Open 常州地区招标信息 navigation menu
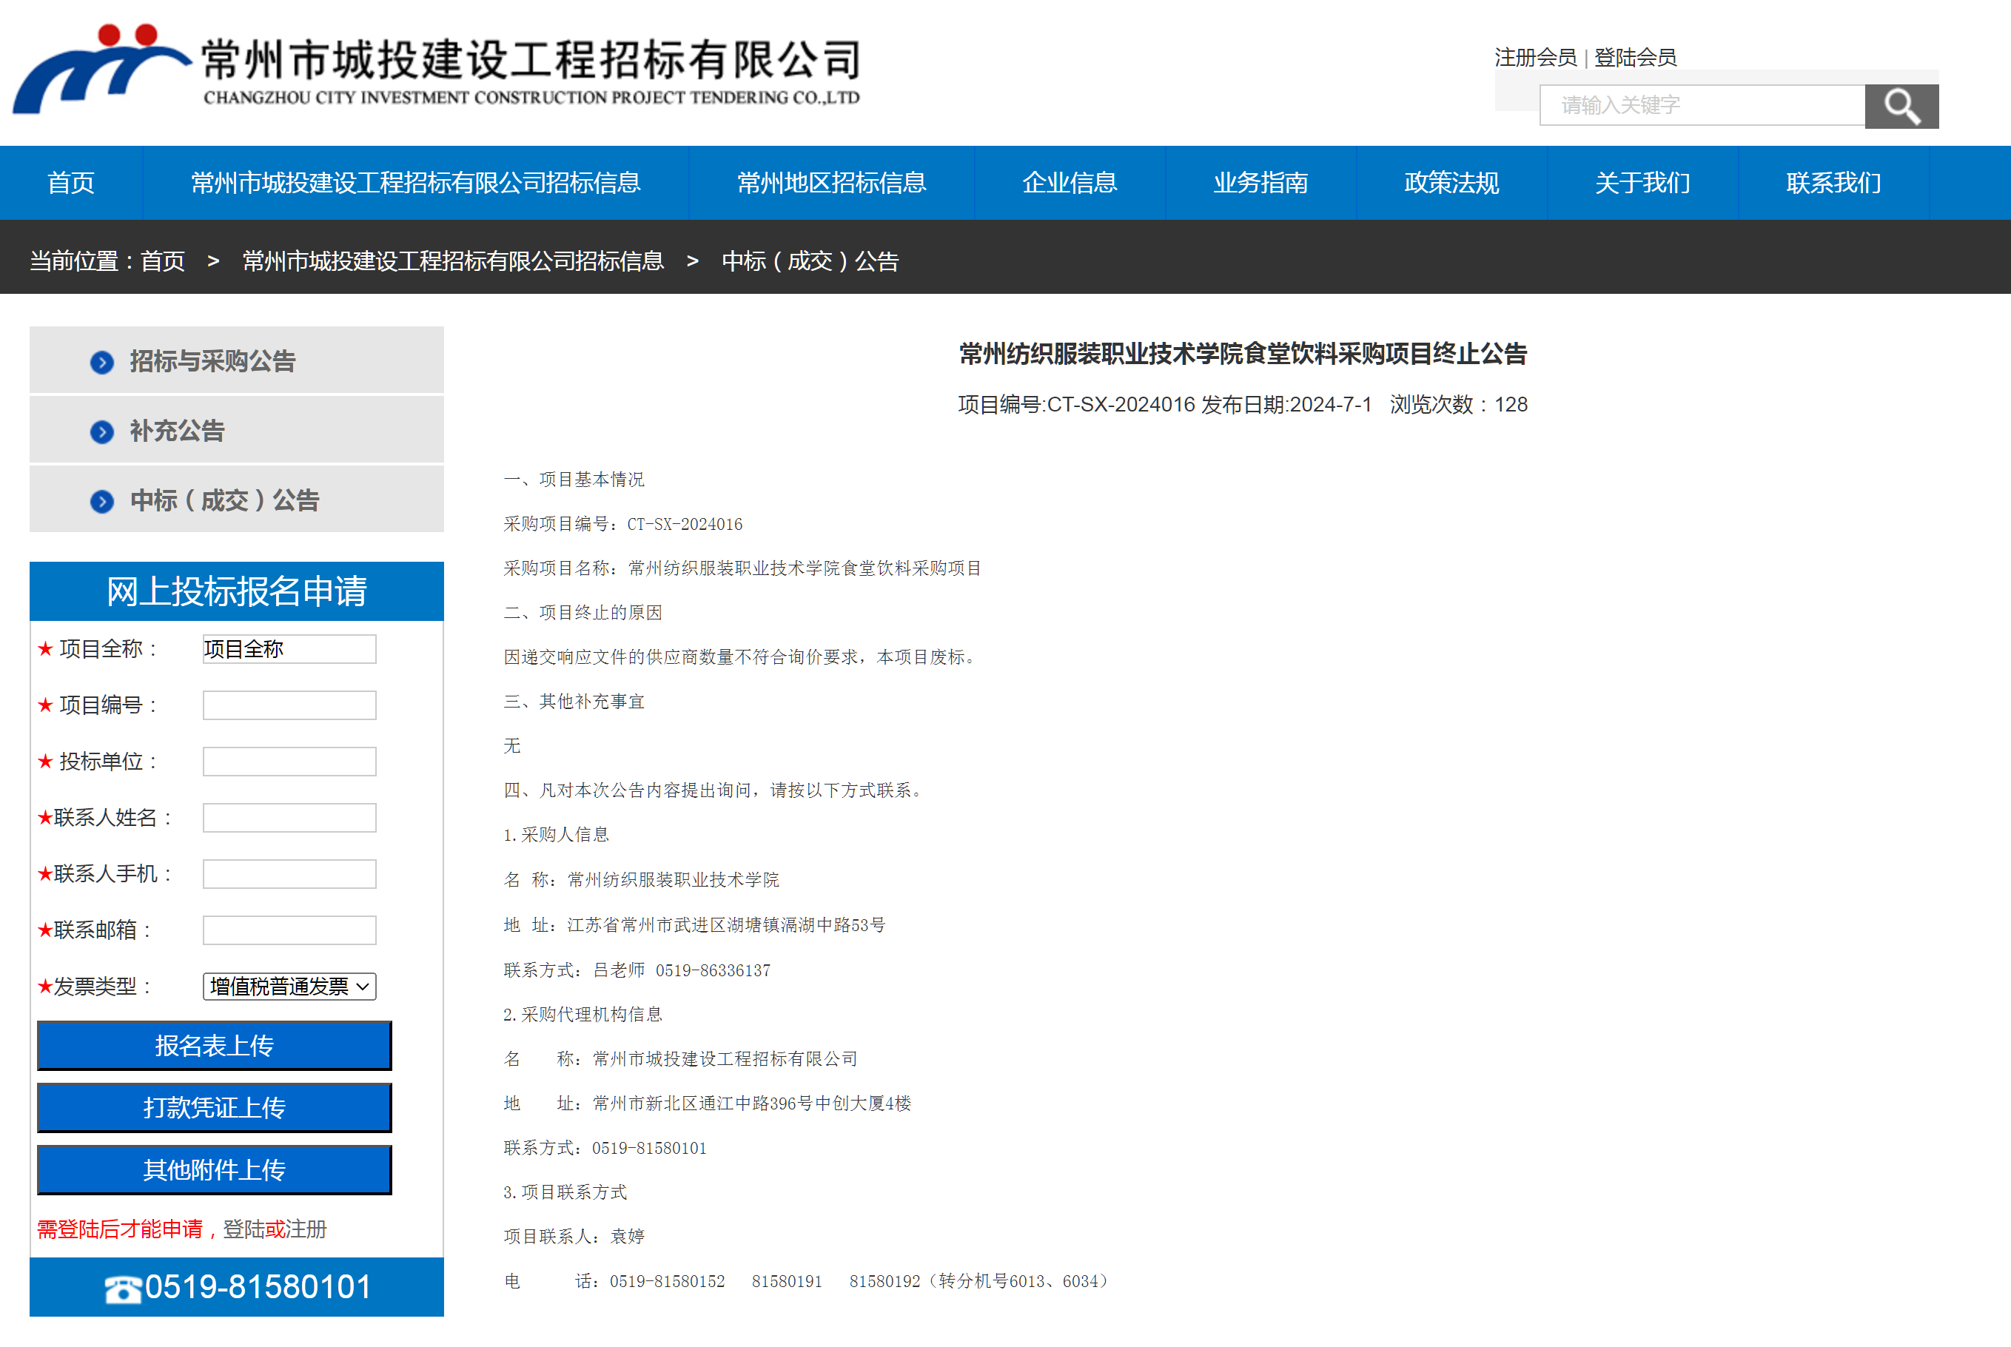Viewport: 2011px width, 1347px height. click(830, 183)
